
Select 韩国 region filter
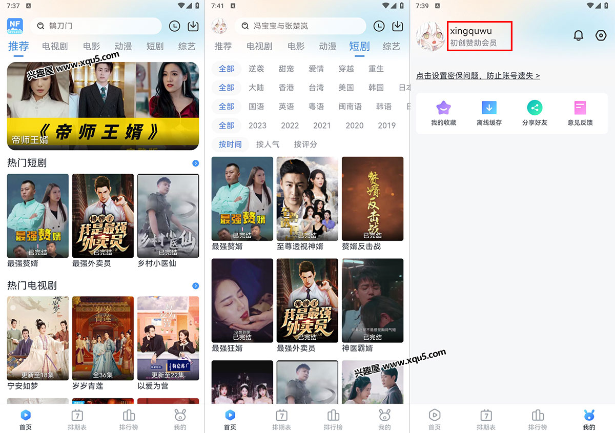tap(376, 88)
